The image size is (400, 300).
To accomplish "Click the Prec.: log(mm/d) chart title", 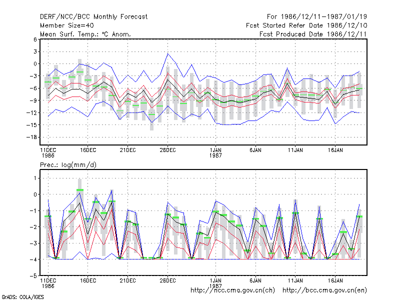I will pyautogui.click(x=68, y=165).
